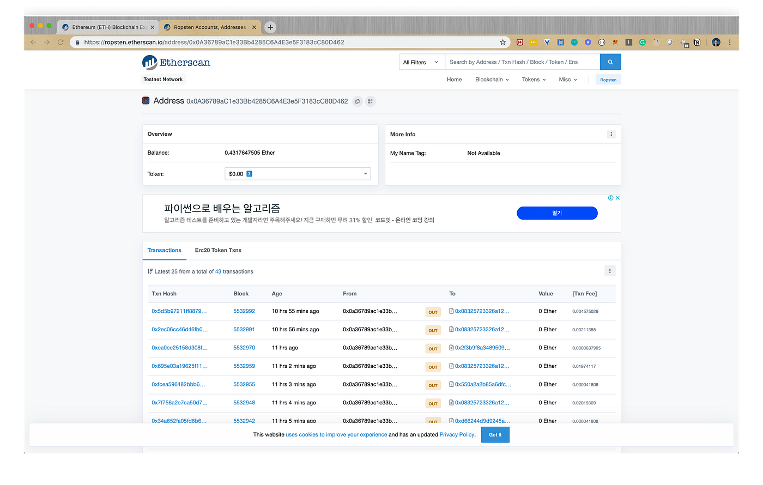Open To address 0x550a2a2b85a6dfc
The height and width of the screenshot is (485, 763).
(x=483, y=384)
